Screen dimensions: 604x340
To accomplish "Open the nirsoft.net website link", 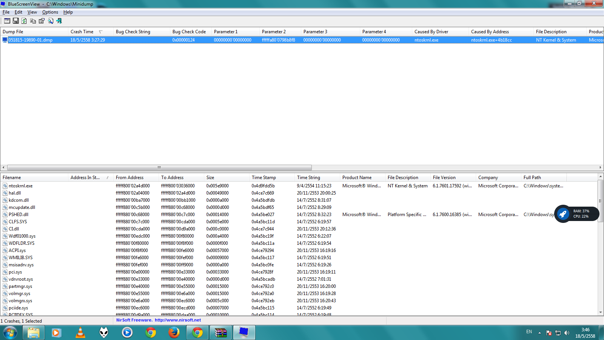I will [x=178, y=320].
